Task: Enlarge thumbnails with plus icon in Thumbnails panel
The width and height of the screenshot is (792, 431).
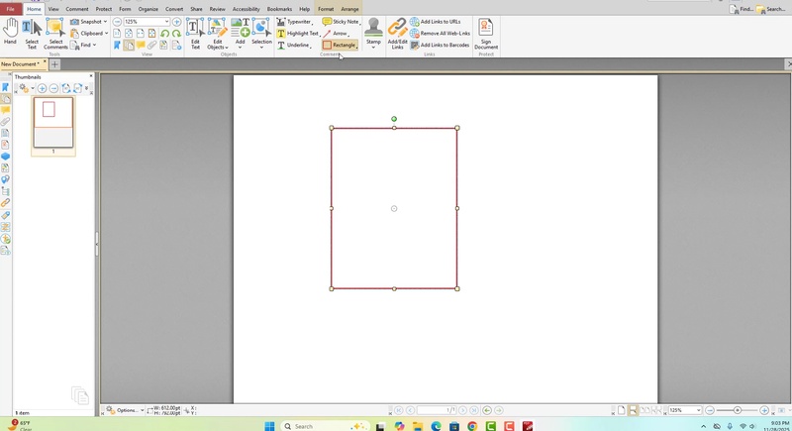Action: (42, 88)
